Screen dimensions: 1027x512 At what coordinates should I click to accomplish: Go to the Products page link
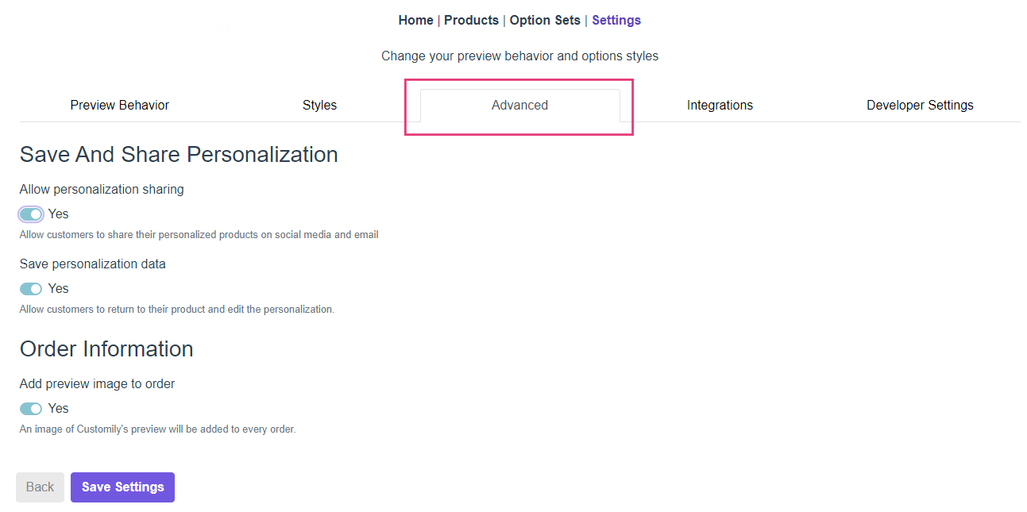click(x=471, y=21)
